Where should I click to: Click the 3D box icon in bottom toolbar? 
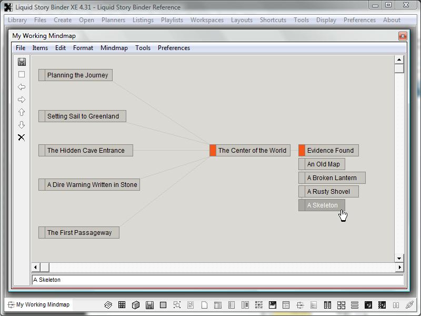[x=135, y=305]
